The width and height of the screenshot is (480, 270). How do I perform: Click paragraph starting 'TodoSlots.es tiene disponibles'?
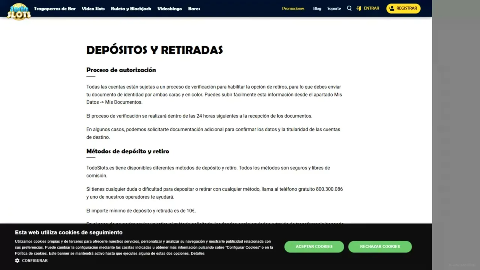(208, 172)
